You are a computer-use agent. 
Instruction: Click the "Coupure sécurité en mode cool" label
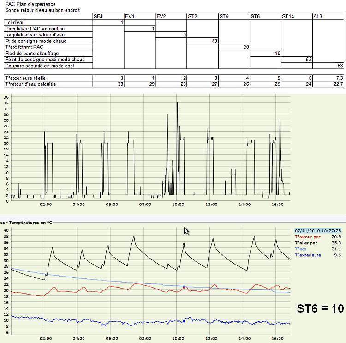coord(37,66)
